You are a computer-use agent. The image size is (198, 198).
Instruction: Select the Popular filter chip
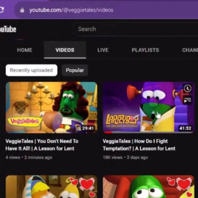75,70
